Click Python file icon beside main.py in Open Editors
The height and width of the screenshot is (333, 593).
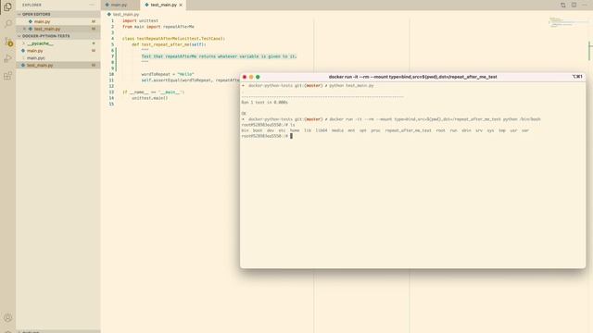point(31,21)
